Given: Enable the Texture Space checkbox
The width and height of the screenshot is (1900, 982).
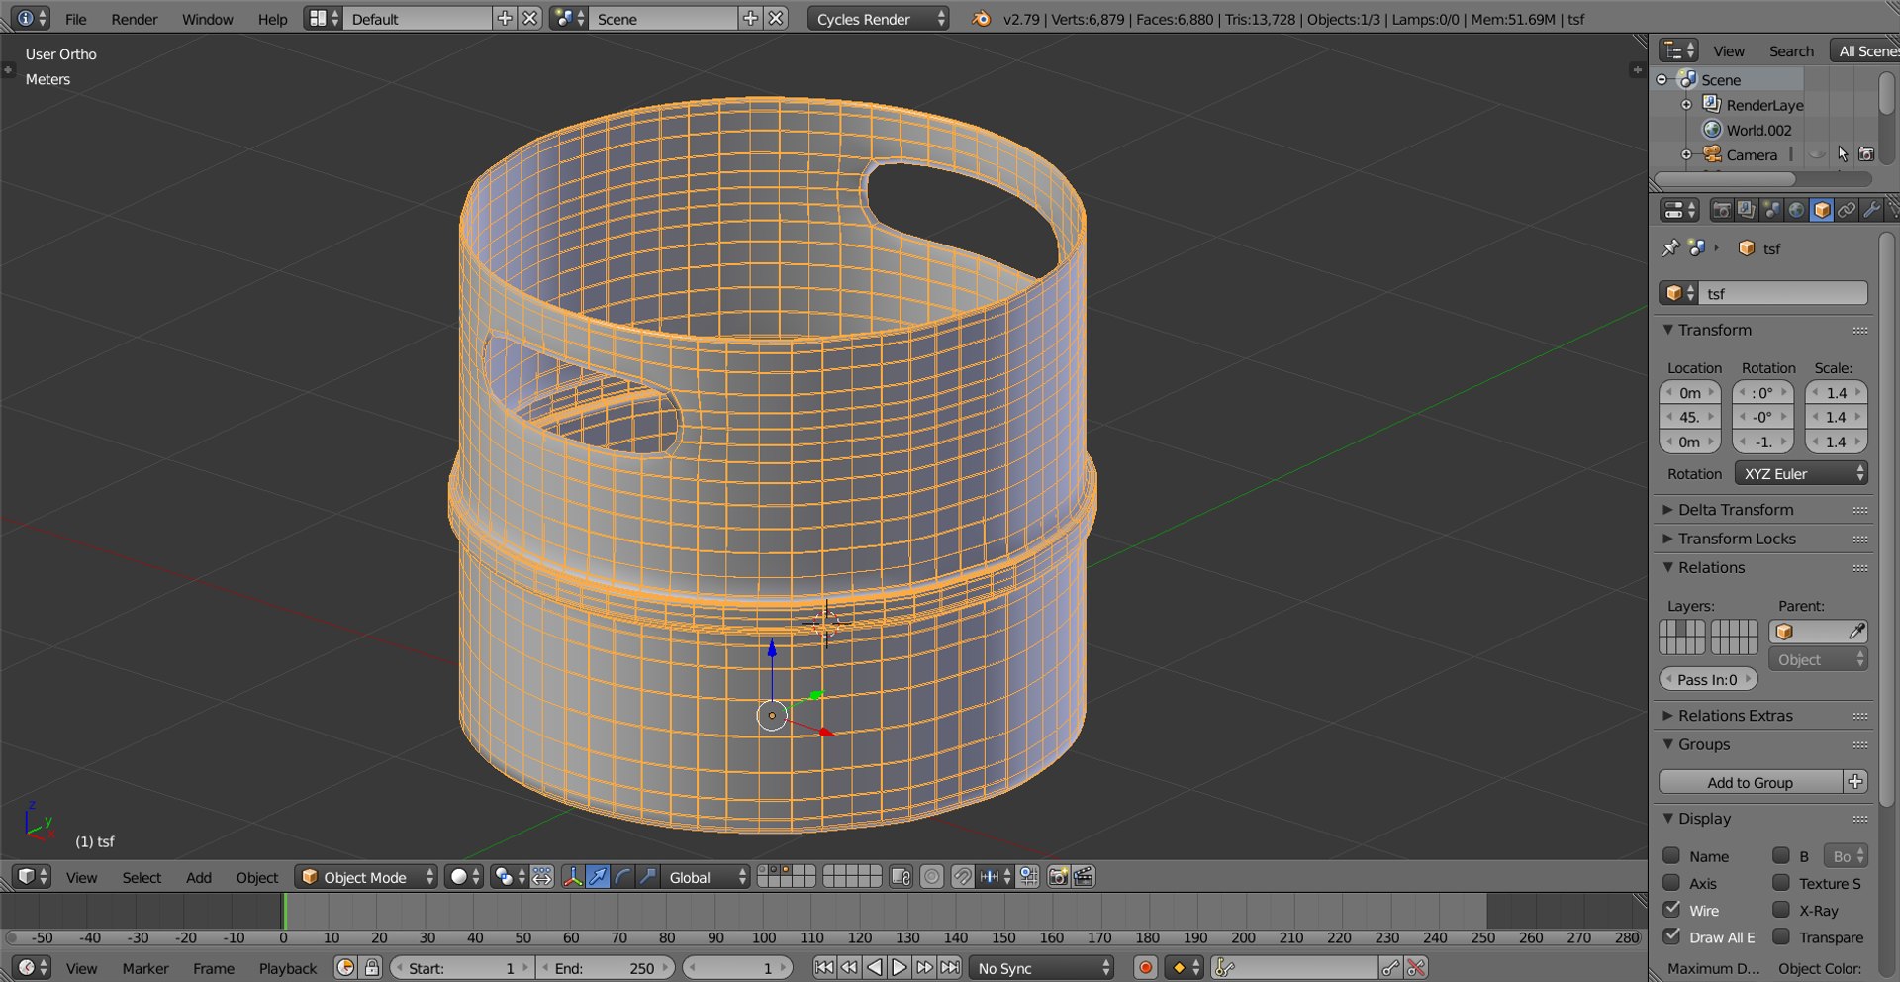Looking at the screenshot, I should point(1781,882).
